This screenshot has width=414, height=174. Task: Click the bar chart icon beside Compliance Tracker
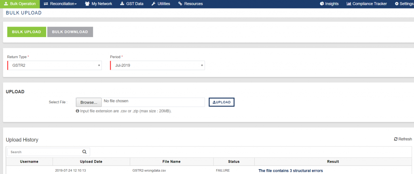click(349, 4)
